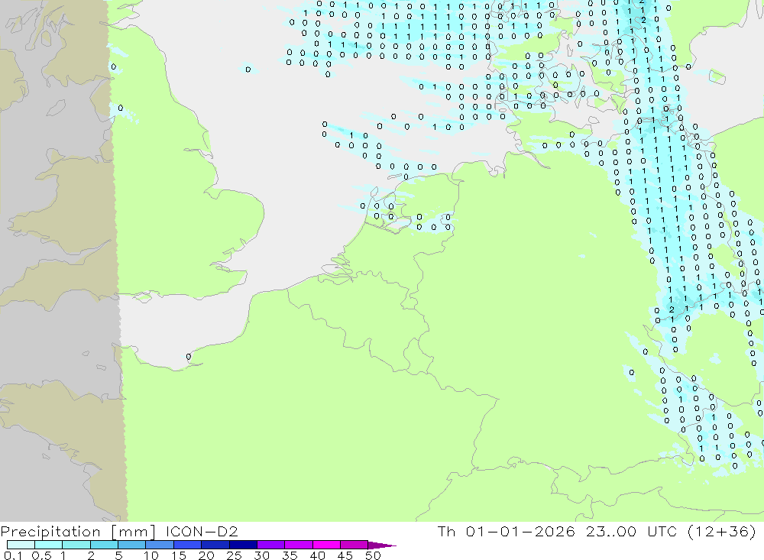Click the 2–5 mm legend color swatch
Image resolution: width=764 pixels, height=560 pixels.
click(104, 545)
